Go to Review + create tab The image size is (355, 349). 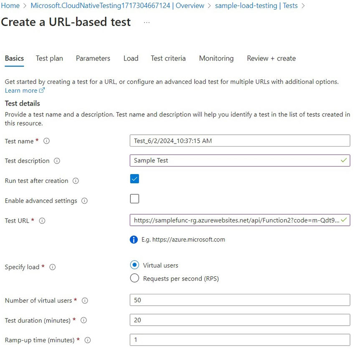coord(271,58)
